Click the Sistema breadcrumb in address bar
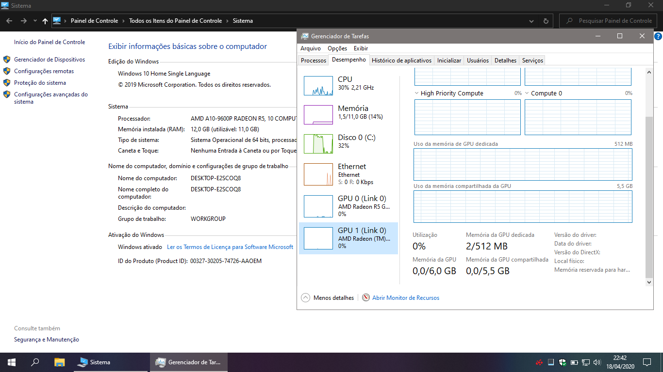 click(243, 21)
